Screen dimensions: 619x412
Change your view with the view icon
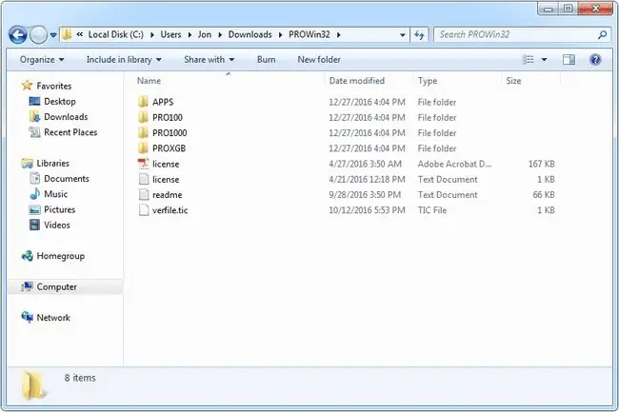click(528, 60)
